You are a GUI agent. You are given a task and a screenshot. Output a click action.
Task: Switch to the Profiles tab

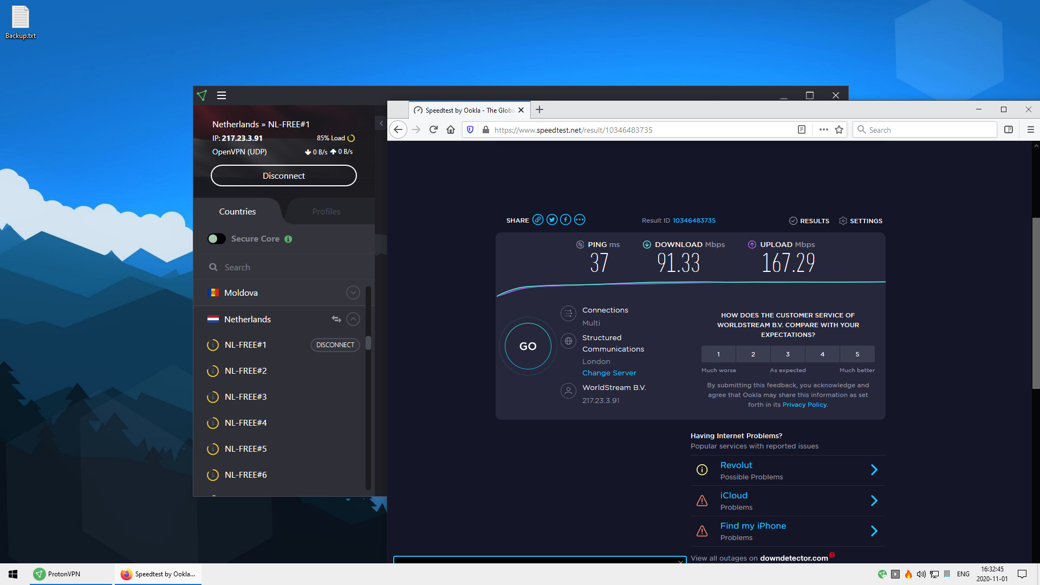pos(326,211)
